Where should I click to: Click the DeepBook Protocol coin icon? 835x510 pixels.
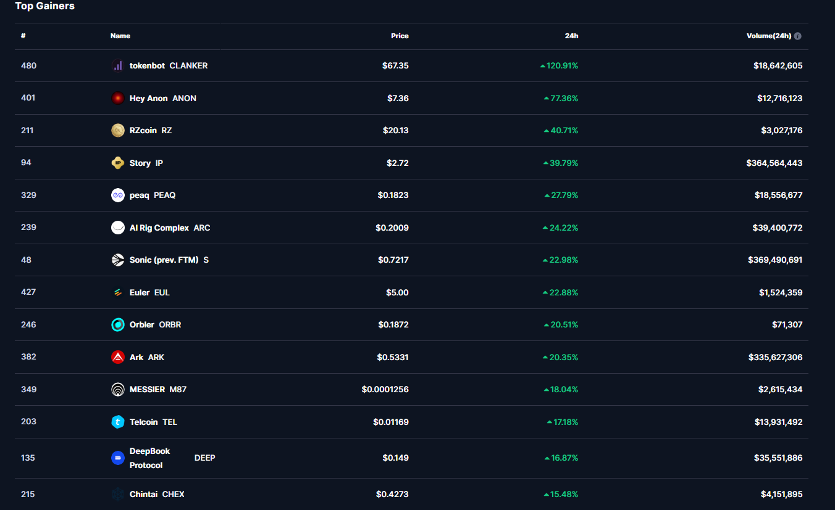click(x=117, y=458)
